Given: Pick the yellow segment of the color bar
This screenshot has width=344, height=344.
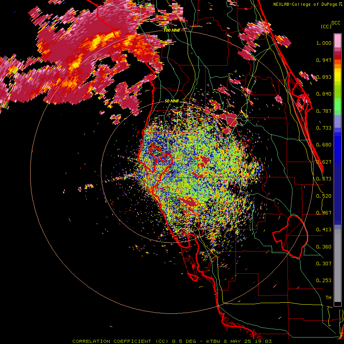Looking at the screenshot, I should (338, 75).
